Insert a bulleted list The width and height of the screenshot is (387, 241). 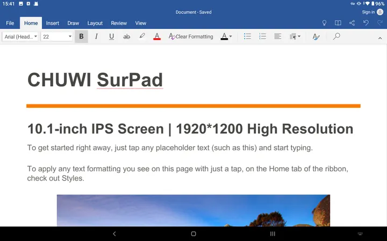point(247,36)
